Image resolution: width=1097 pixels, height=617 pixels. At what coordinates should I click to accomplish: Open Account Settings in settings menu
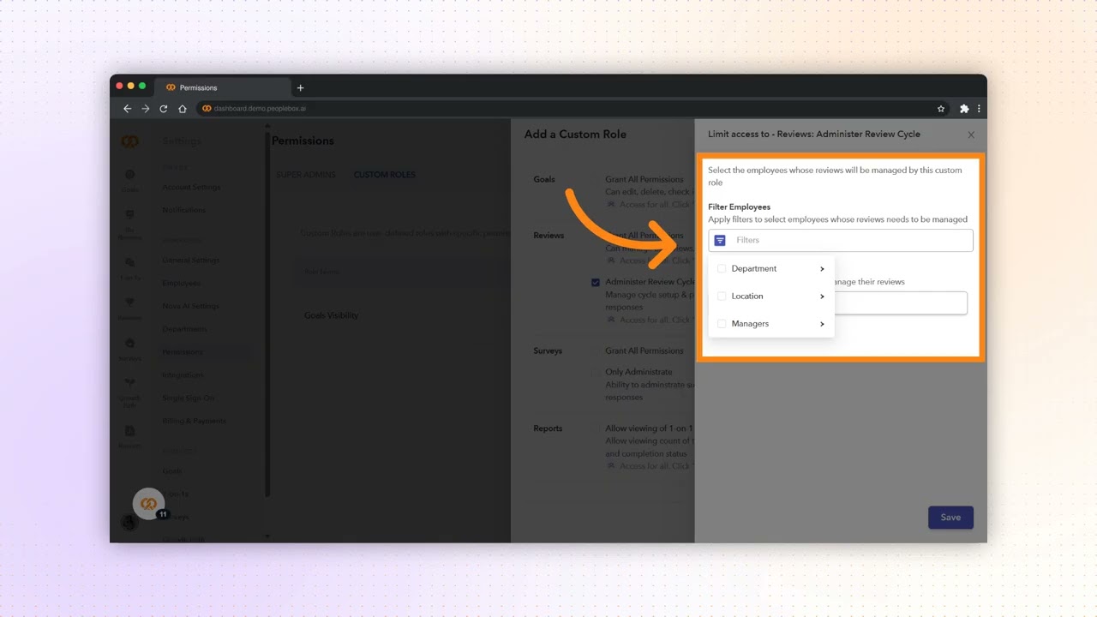(x=191, y=187)
